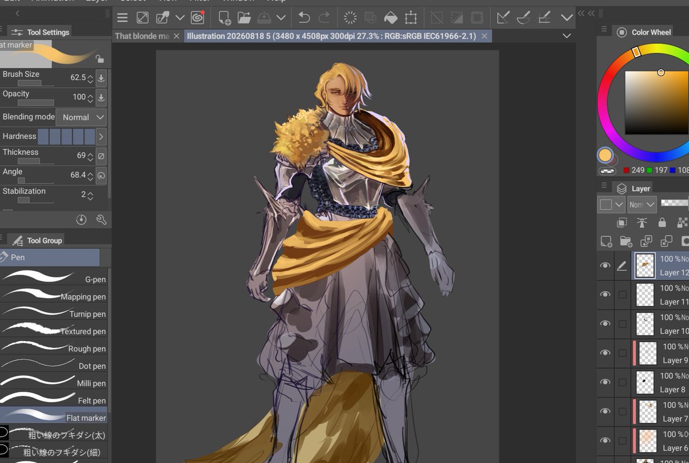Open dropdown arrow next to pen-square icon
Screen dimensions: 689x463
[x=180, y=18]
